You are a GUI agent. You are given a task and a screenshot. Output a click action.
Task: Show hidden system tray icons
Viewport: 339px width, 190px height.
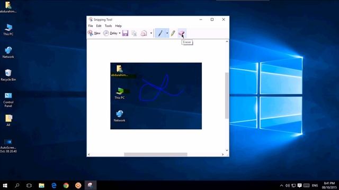click(281, 185)
